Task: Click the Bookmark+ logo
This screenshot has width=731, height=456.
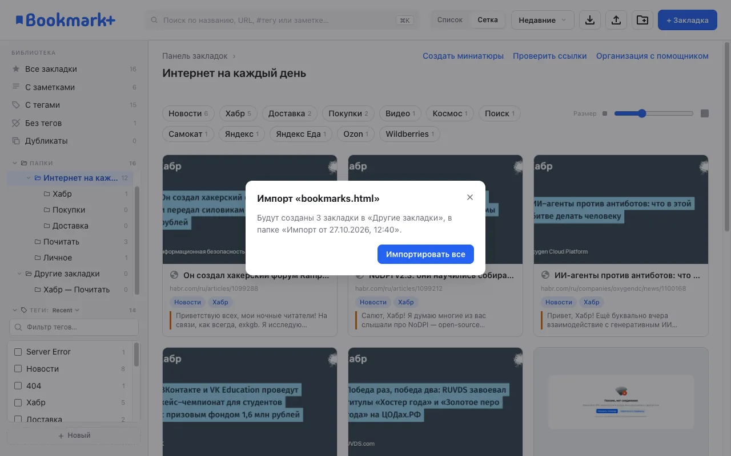Action: pos(66,20)
